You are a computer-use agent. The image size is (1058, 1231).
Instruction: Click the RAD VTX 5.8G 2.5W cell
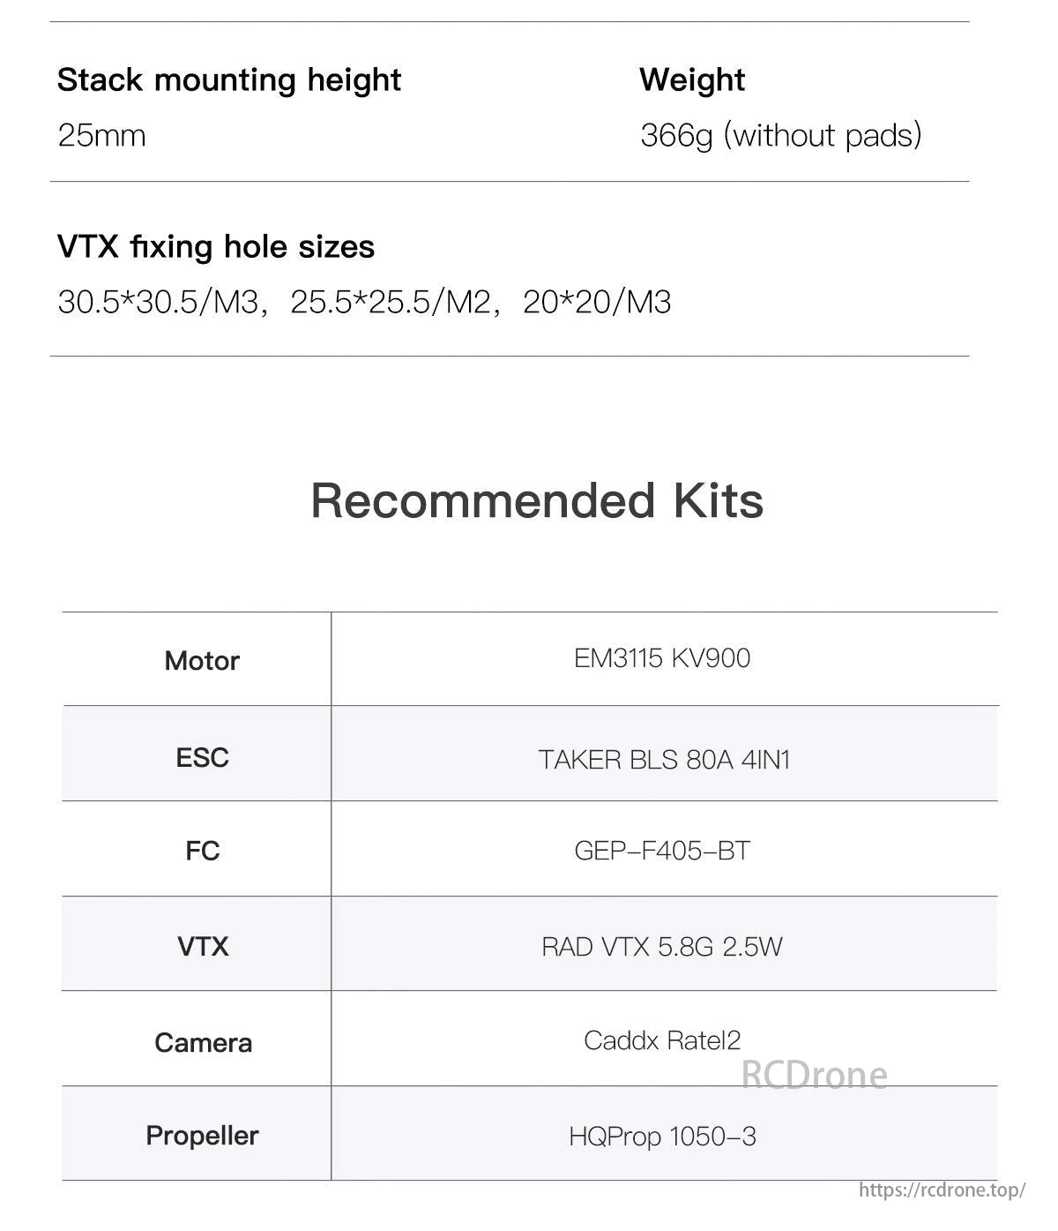point(662,947)
